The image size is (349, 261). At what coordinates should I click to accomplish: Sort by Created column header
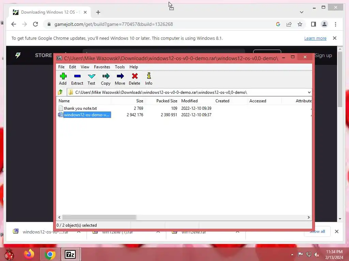[x=230, y=101]
